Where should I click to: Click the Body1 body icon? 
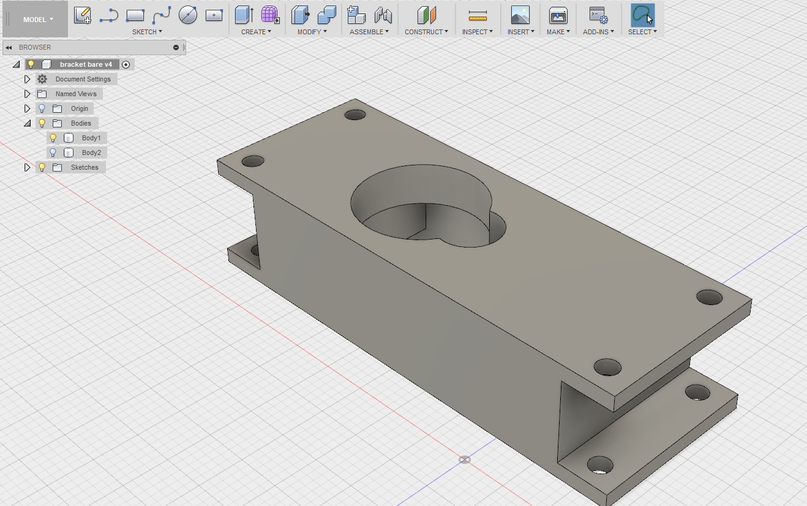point(69,138)
